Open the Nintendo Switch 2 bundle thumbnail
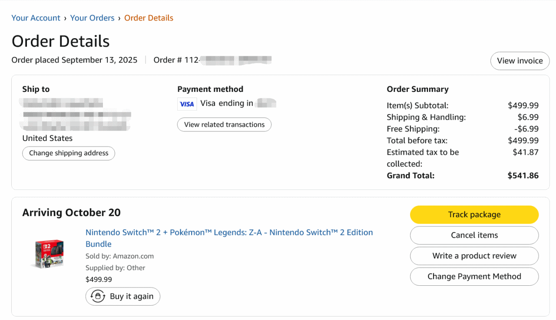 point(49,254)
